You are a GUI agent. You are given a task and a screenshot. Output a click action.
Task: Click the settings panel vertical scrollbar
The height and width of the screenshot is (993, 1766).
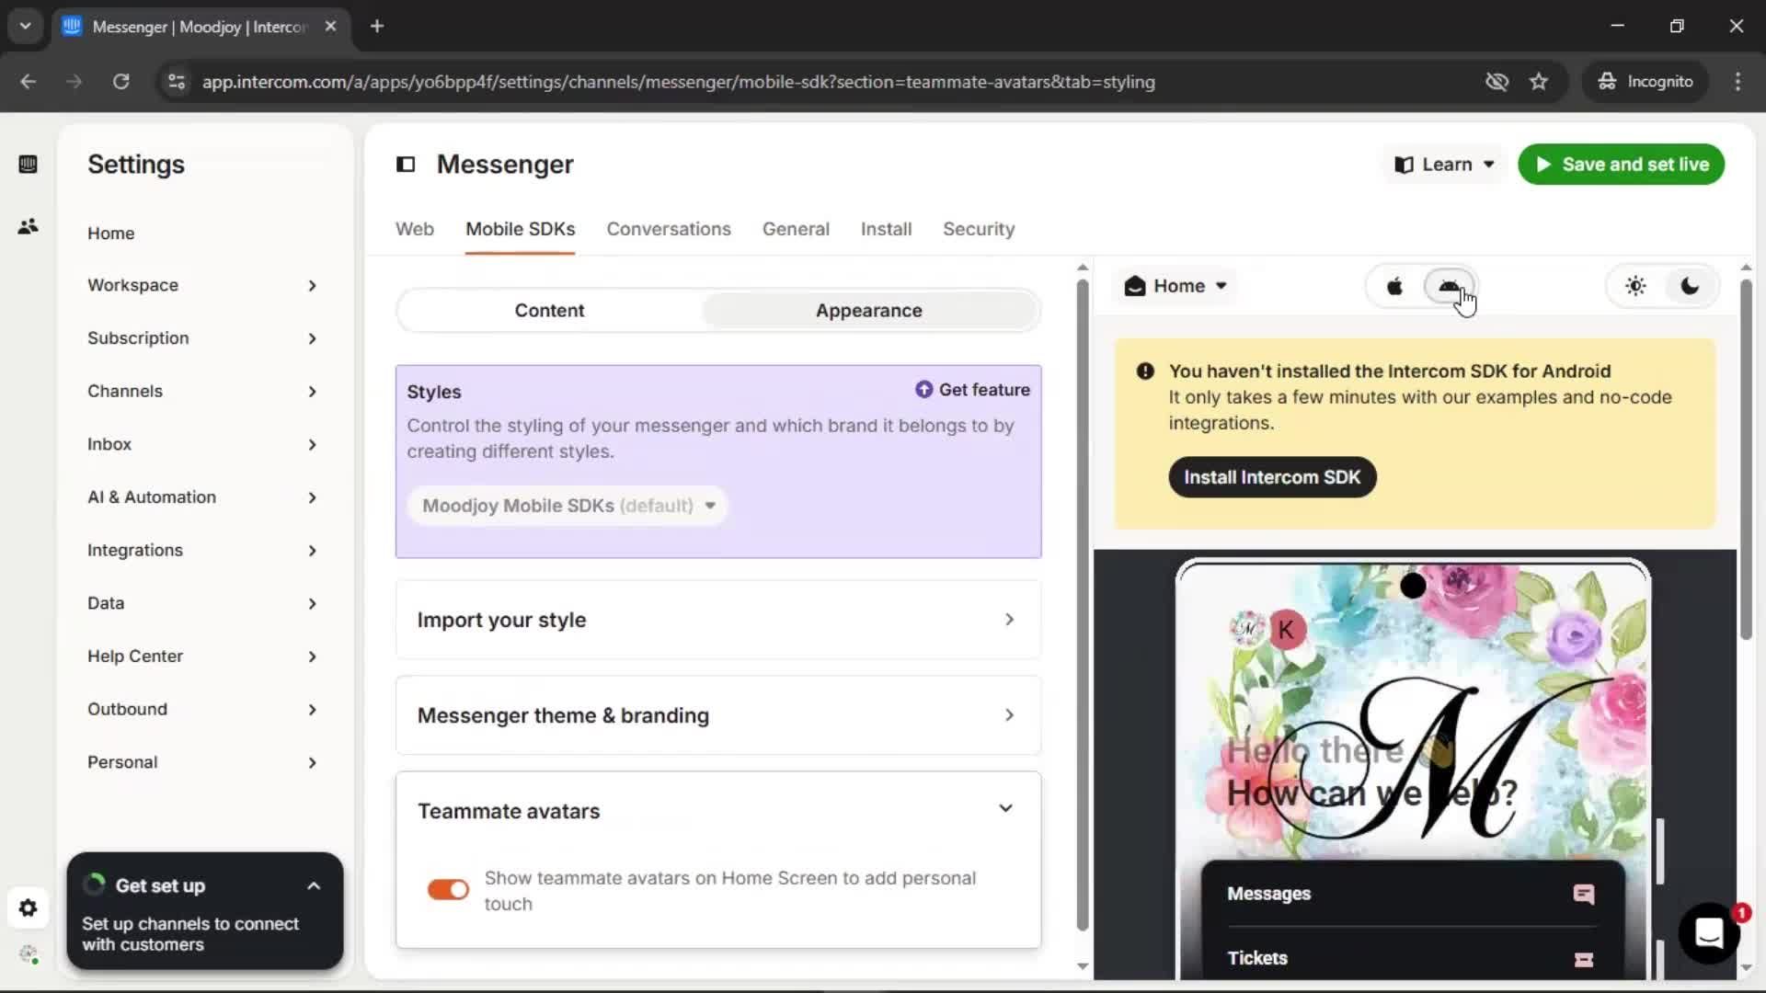point(1083,605)
